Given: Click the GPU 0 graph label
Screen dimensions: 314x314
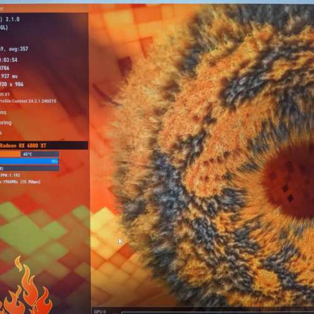Looking at the screenshot, I should coord(100,311).
